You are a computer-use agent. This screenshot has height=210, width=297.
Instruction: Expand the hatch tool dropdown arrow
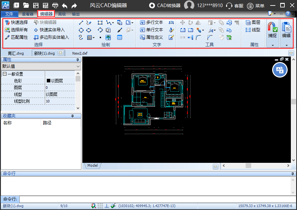[x=94, y=37]
